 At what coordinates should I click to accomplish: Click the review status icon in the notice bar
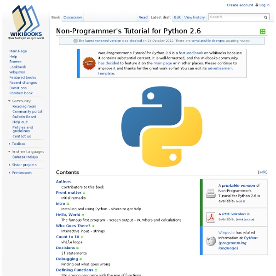[x=75, y=41]
